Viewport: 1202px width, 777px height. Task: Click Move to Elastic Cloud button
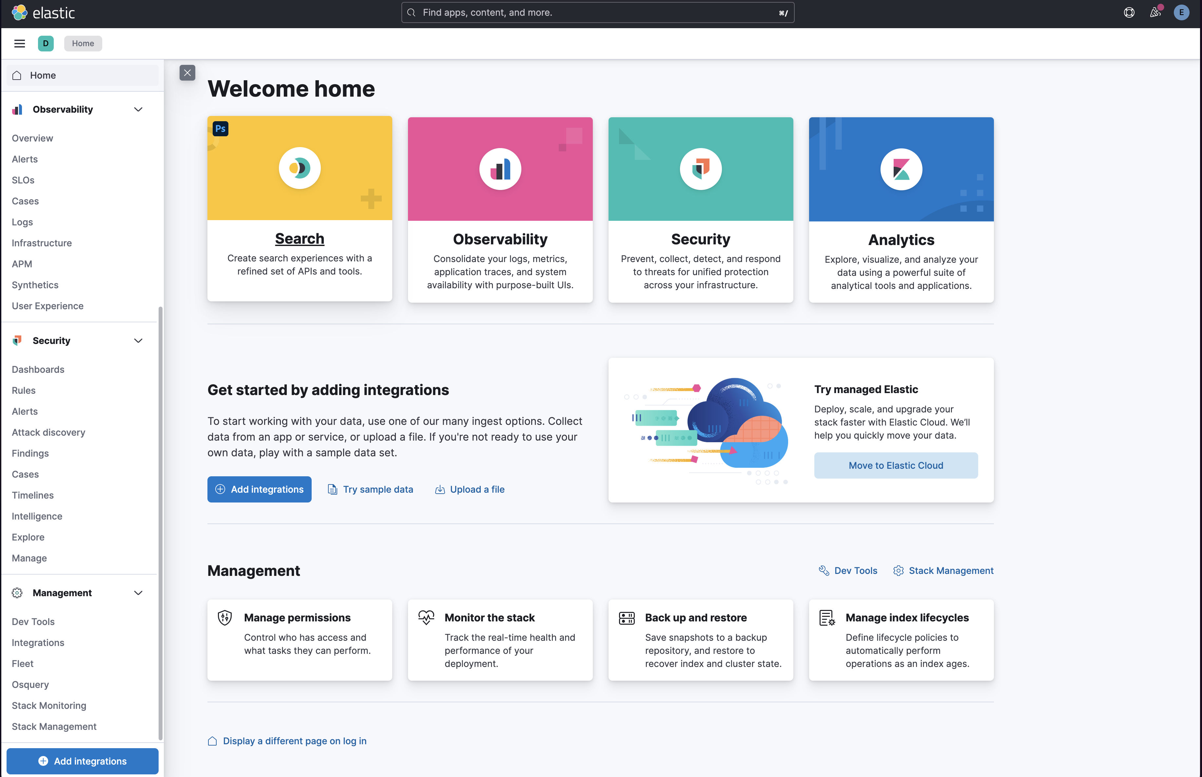point(896,465)
